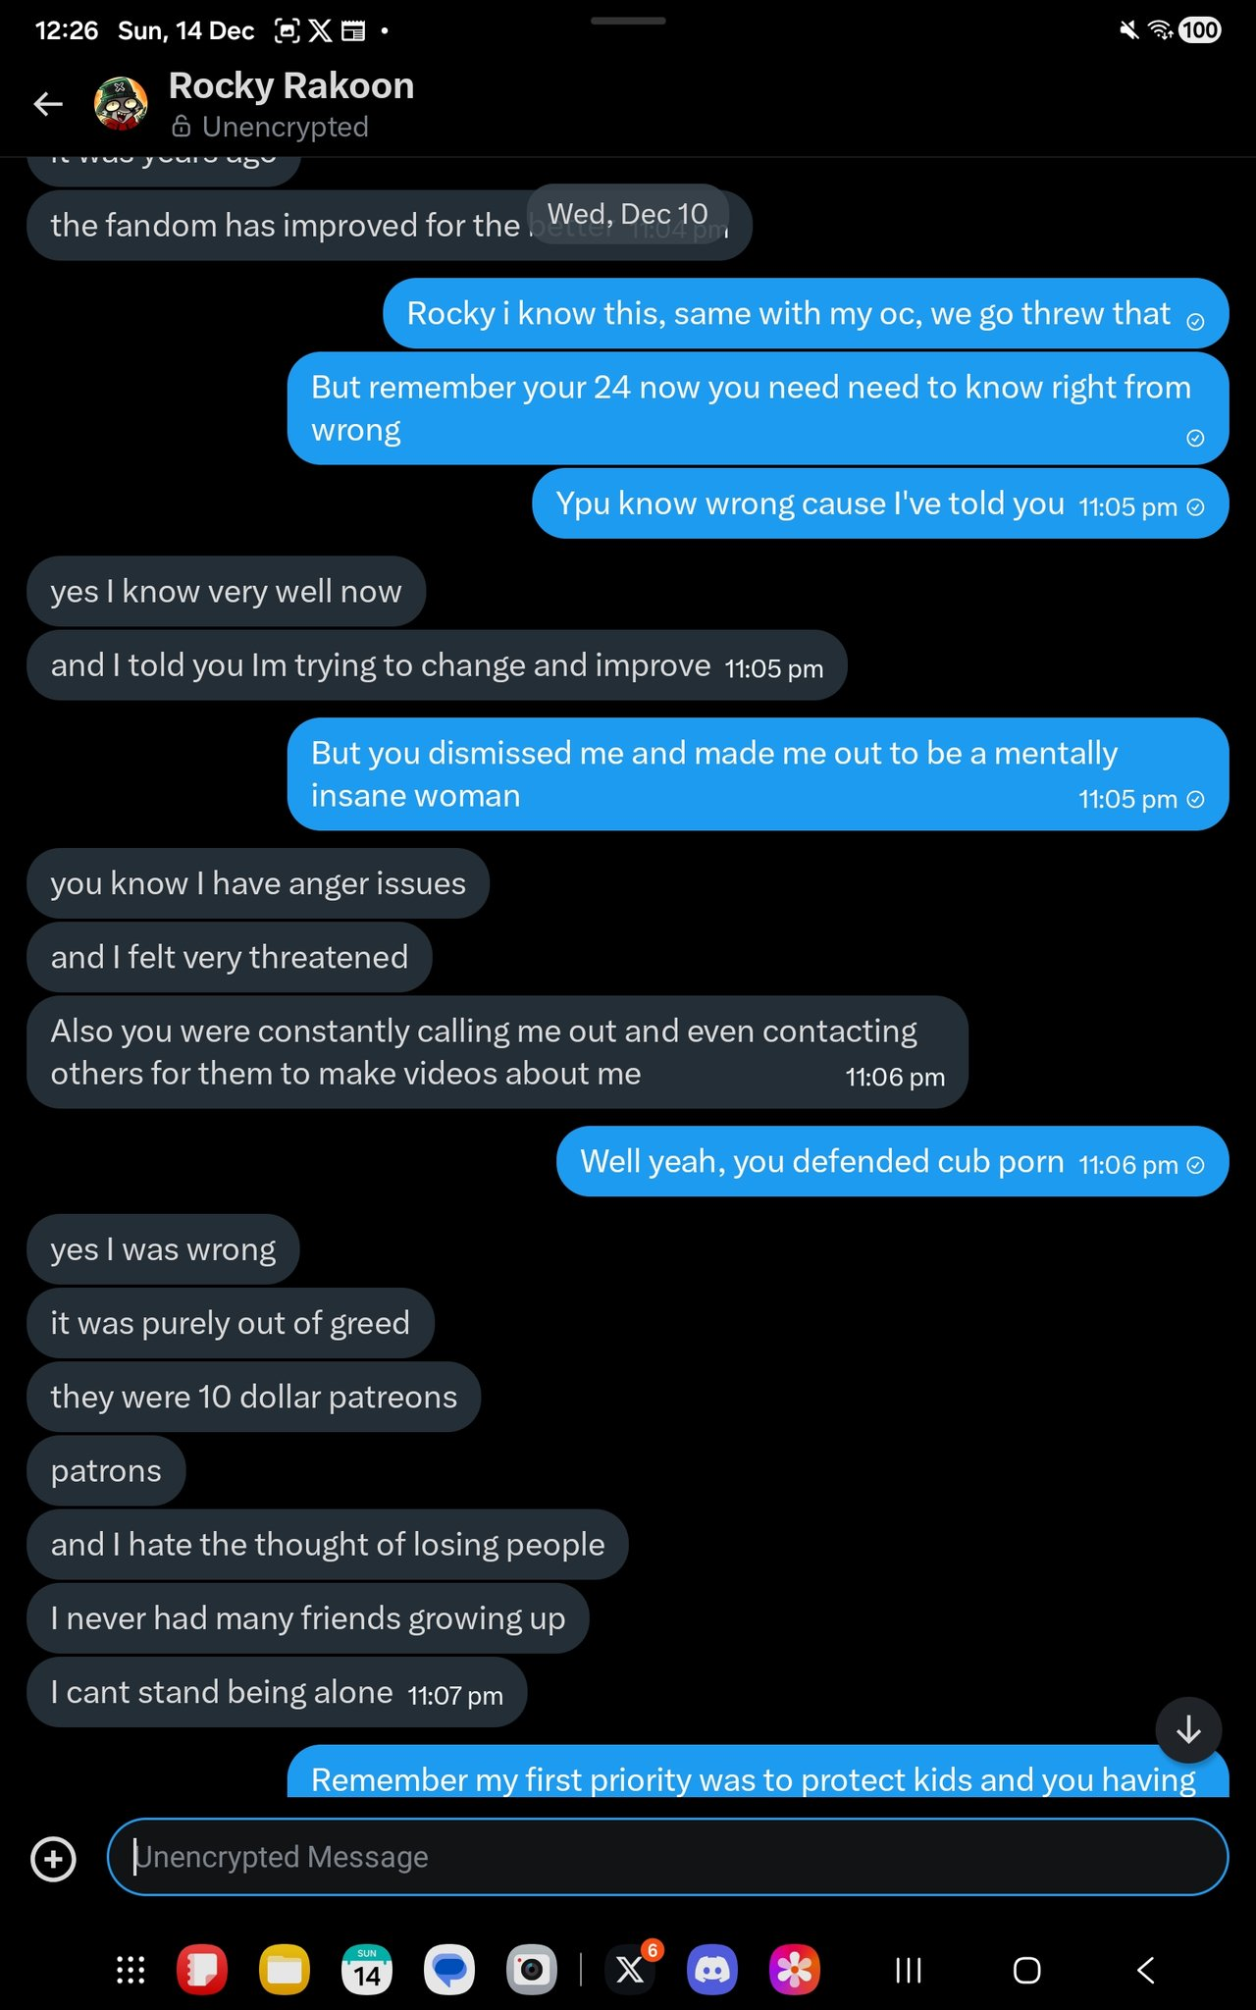Image resolution: width=1256 pixels, height=2010 pixels.
Task: Focus the Unencrypted Message text field
Action: (667, 1857)
